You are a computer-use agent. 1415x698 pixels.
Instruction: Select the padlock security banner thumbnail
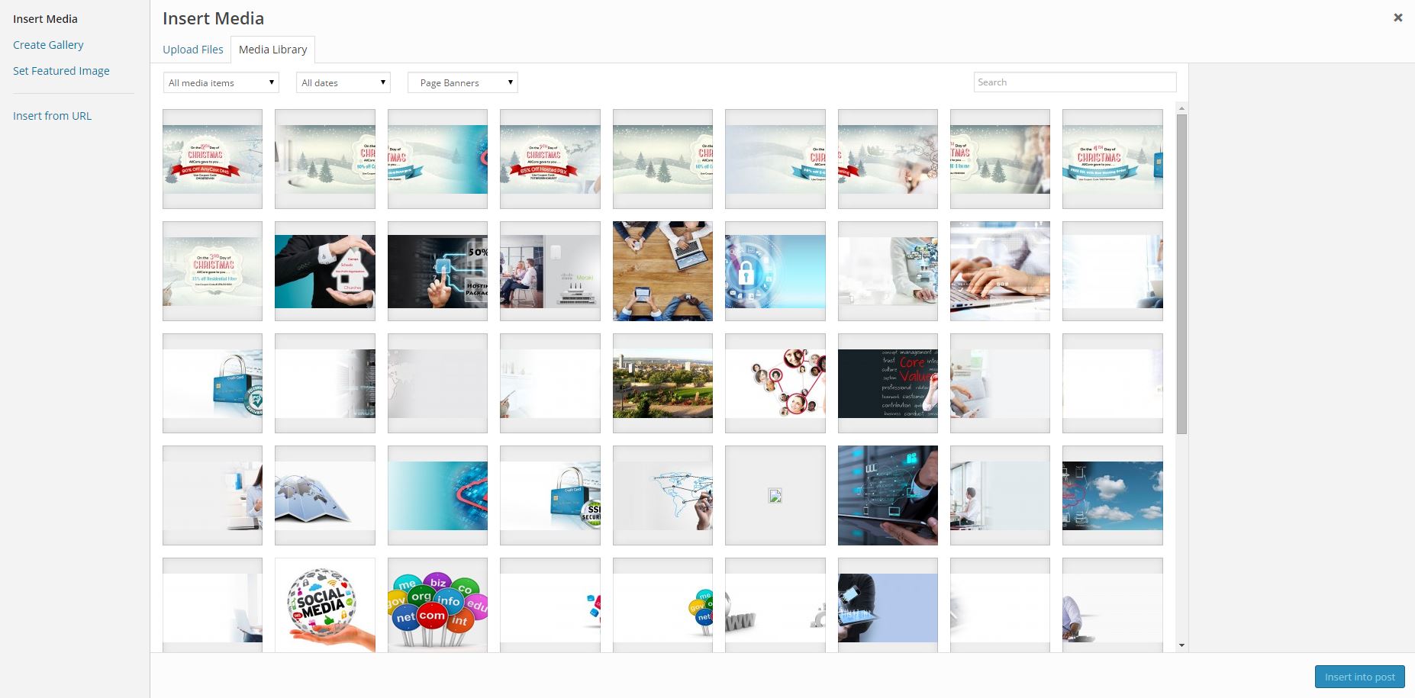tap(775, 271)
